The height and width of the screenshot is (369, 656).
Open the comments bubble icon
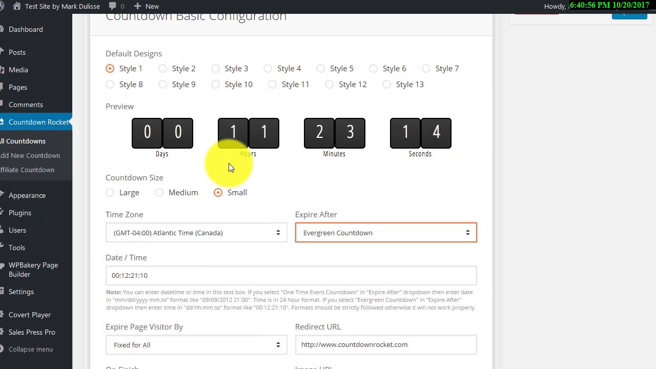click(x=112, y=6)
